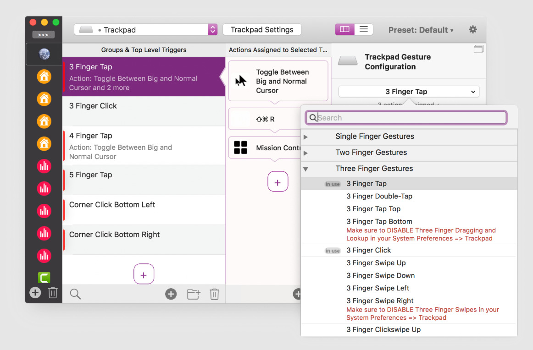Image resolution: width=533 pixels, height=350 pixels.
Task: Click trash icon below the triggers list
Action: click(x=215, y=294)
